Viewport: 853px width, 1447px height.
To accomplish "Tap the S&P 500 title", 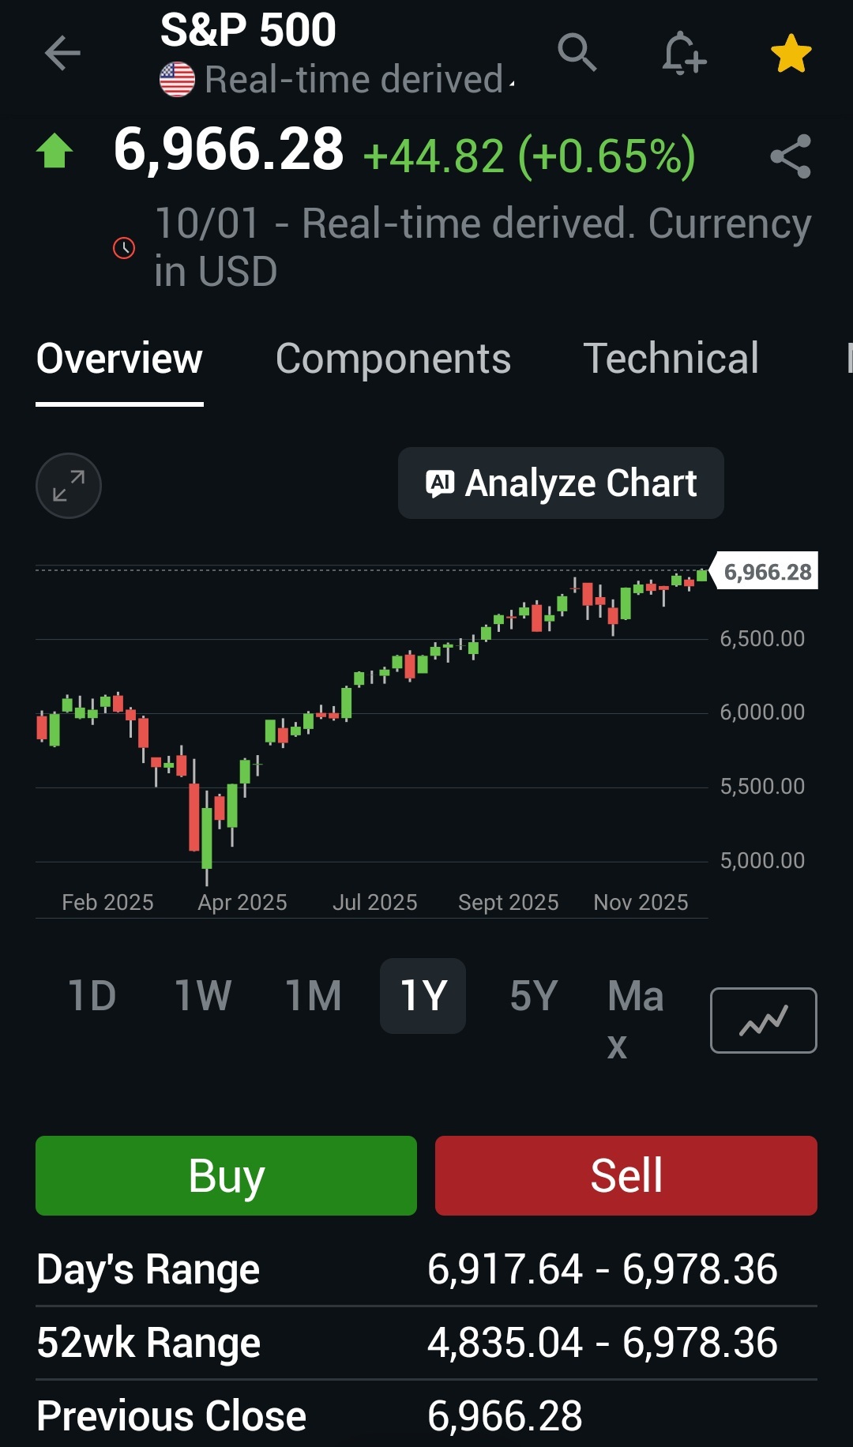I will pyautogui.click(x=248, y=30).
